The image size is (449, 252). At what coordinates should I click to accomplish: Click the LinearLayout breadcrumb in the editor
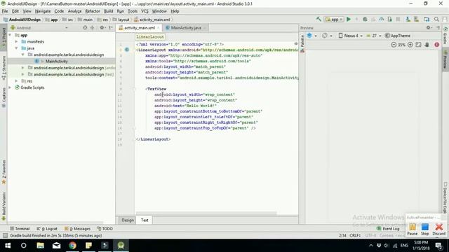point(150,37)
